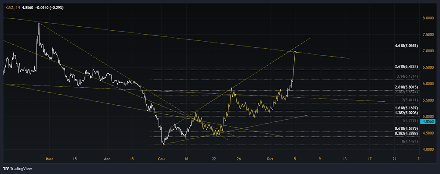Click the 9 date label on time axis
Viewport: 440px width, 174px height.
320,159
